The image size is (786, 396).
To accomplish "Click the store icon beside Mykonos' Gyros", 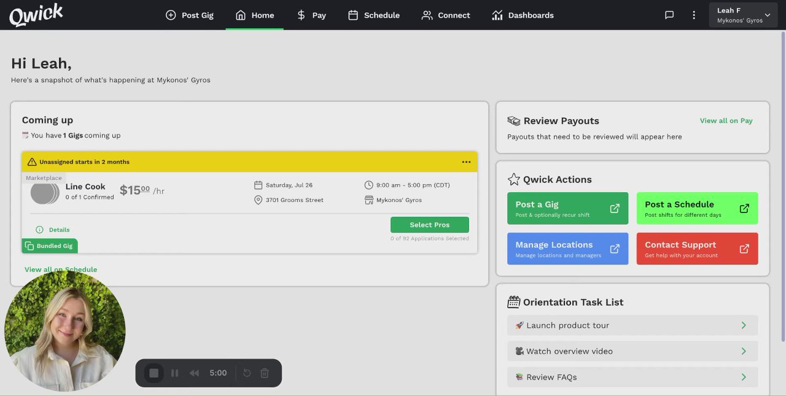I will 369,200.
